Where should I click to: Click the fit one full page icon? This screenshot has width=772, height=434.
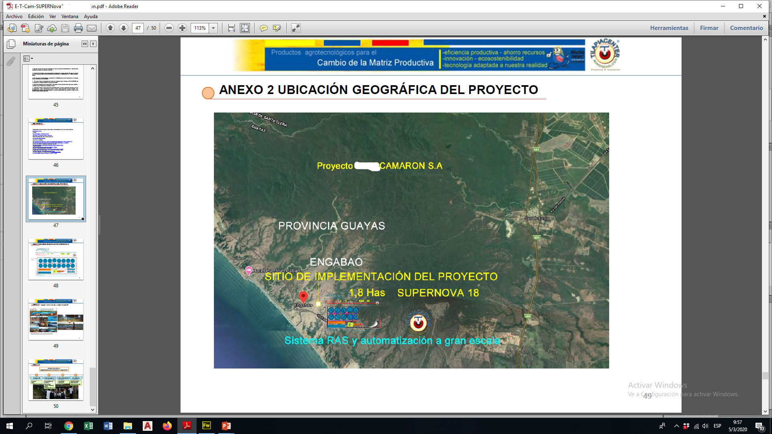point(245,28)
